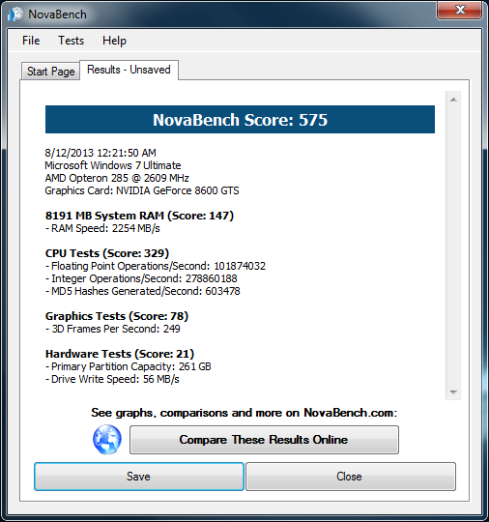Click the CPU Tests score heading
Image resolution: width=489 pixels, height=522 pixels.
107,253
